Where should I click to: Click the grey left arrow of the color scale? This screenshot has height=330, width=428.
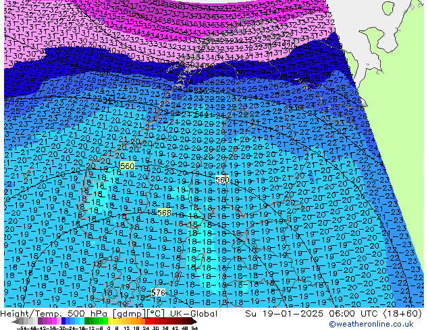click(16, 321)
